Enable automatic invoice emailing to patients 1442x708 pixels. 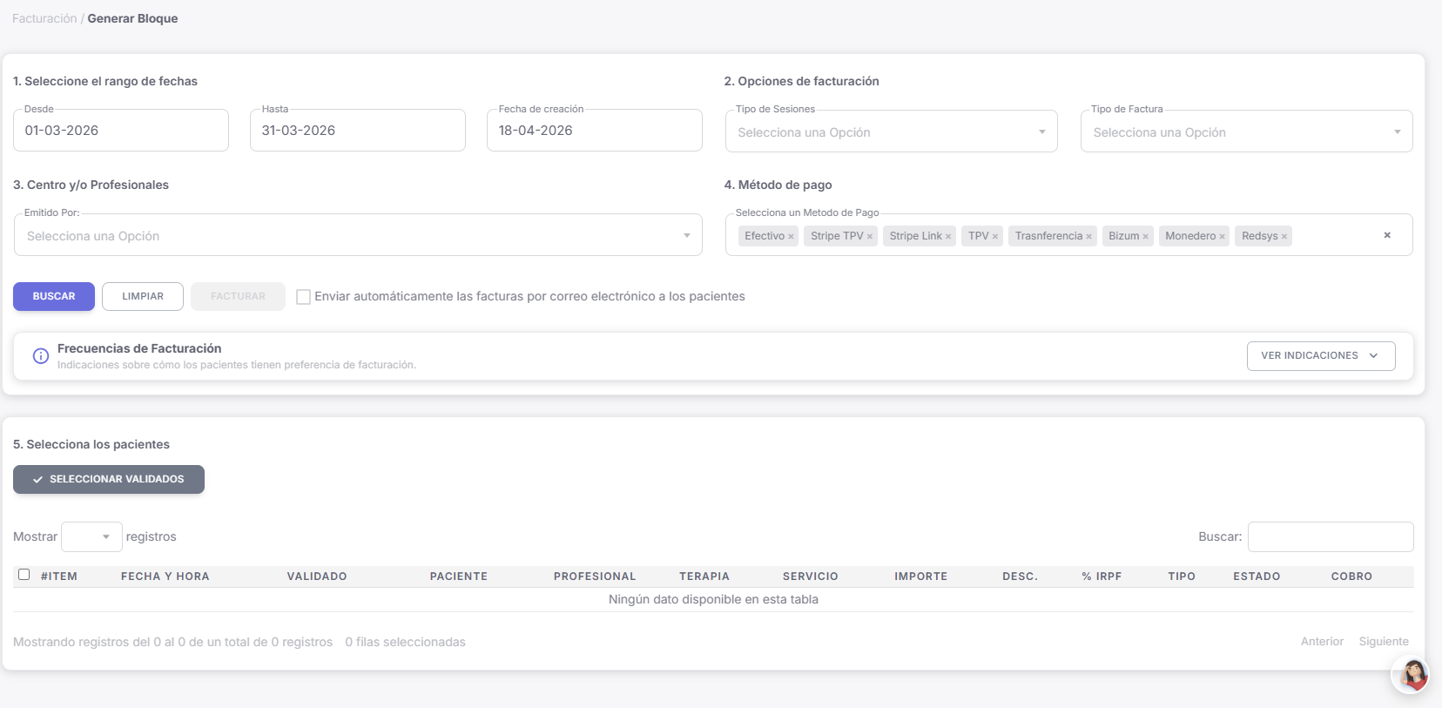coord(304,297)
